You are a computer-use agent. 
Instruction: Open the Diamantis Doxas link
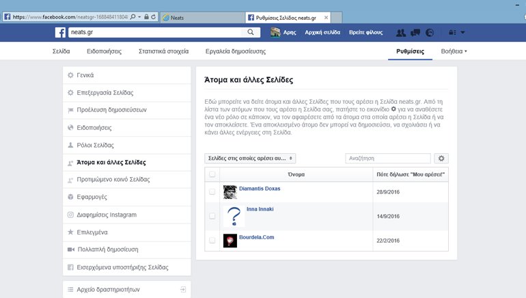(260, 189)
